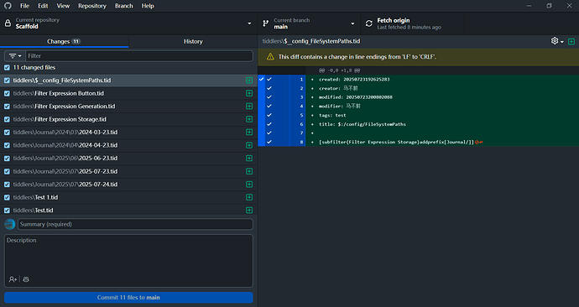Viewport: 579px width, 307px height.
Task: Click the user avatar next to the summary field
Action: point(10,224)
